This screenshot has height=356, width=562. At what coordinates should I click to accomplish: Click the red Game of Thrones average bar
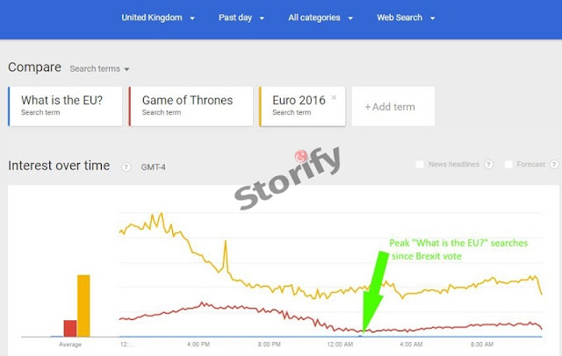point(70,328)
